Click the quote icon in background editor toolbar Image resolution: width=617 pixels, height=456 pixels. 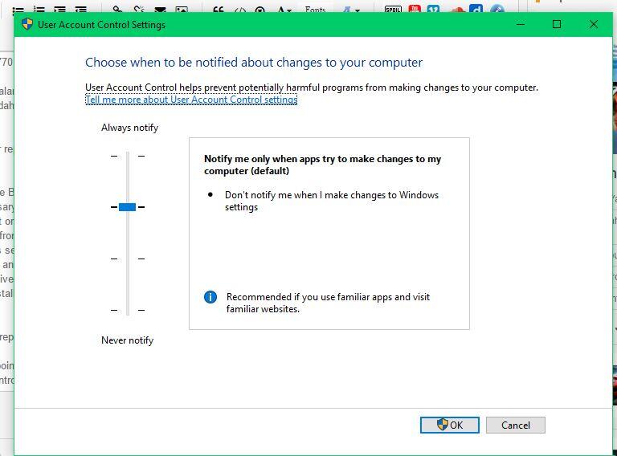click(x=218, y=10)
